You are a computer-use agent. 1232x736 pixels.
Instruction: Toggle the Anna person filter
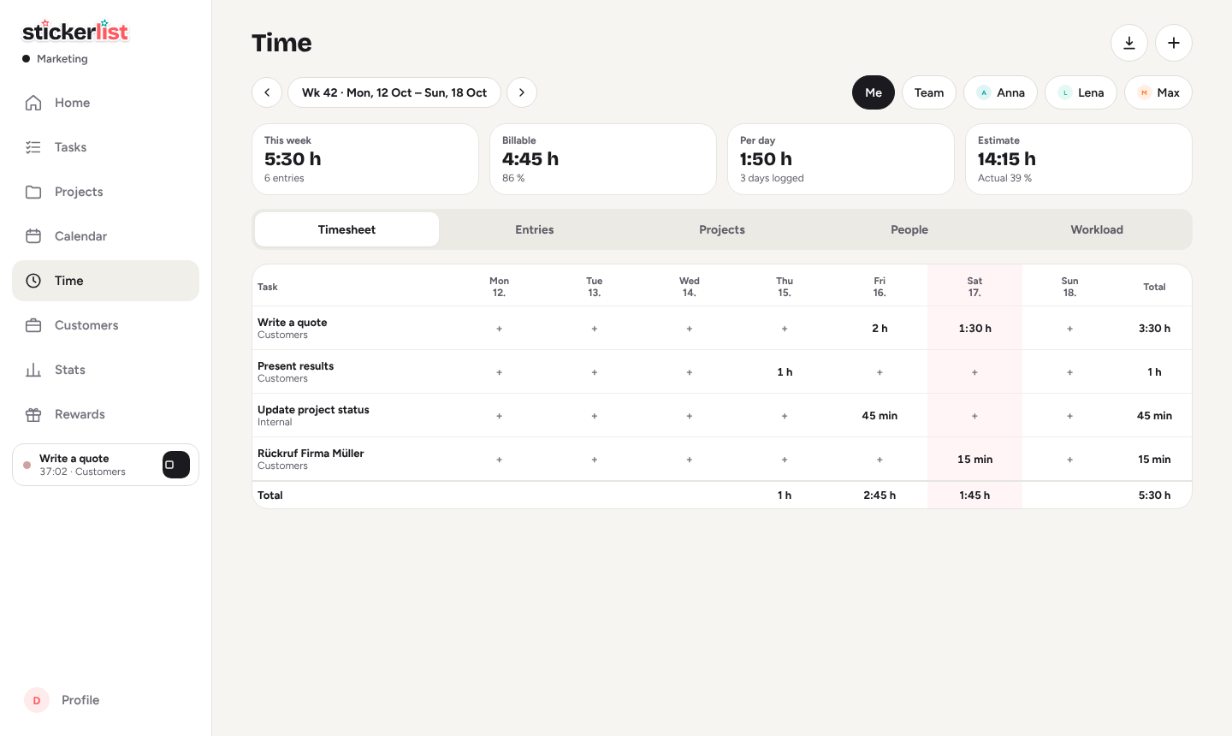[1000, 92]
